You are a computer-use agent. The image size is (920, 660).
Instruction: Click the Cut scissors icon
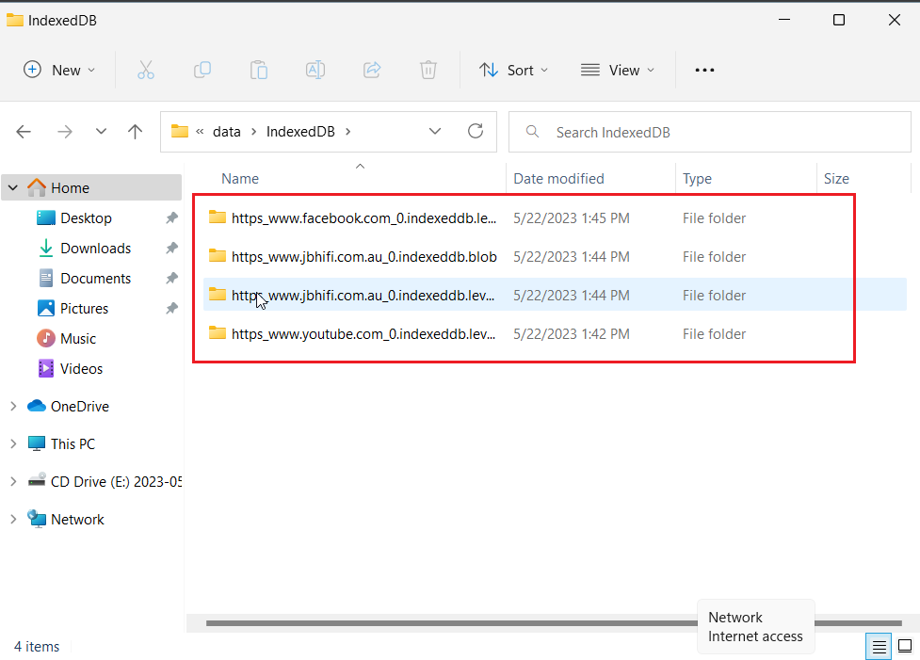pyautogui.click(x=145, y=70)
